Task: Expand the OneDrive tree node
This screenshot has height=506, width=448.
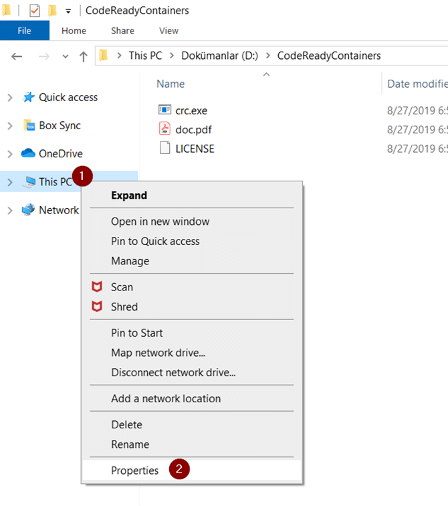Action: click(x=10, y=154)
